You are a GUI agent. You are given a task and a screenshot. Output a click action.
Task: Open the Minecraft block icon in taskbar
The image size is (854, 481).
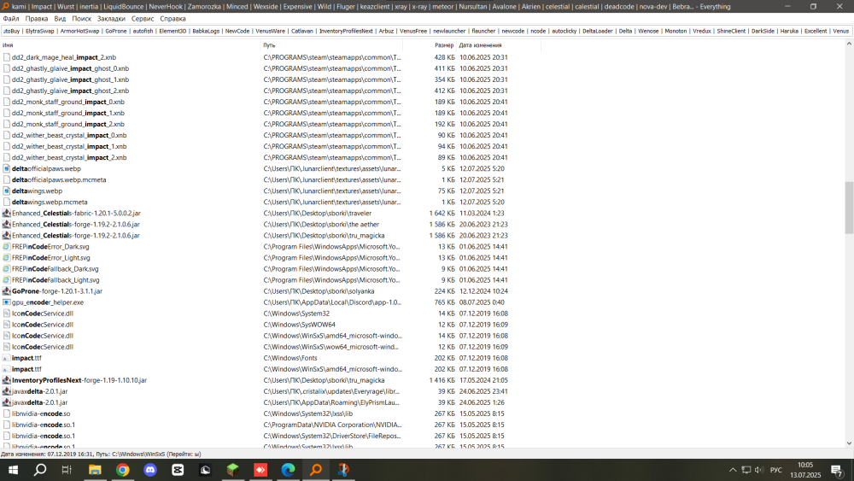tap(233, 470)
